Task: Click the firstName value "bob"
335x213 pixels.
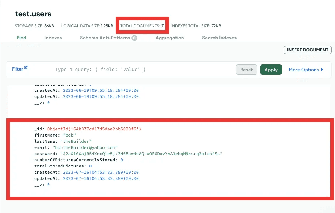Action: (x=69, y=135)
